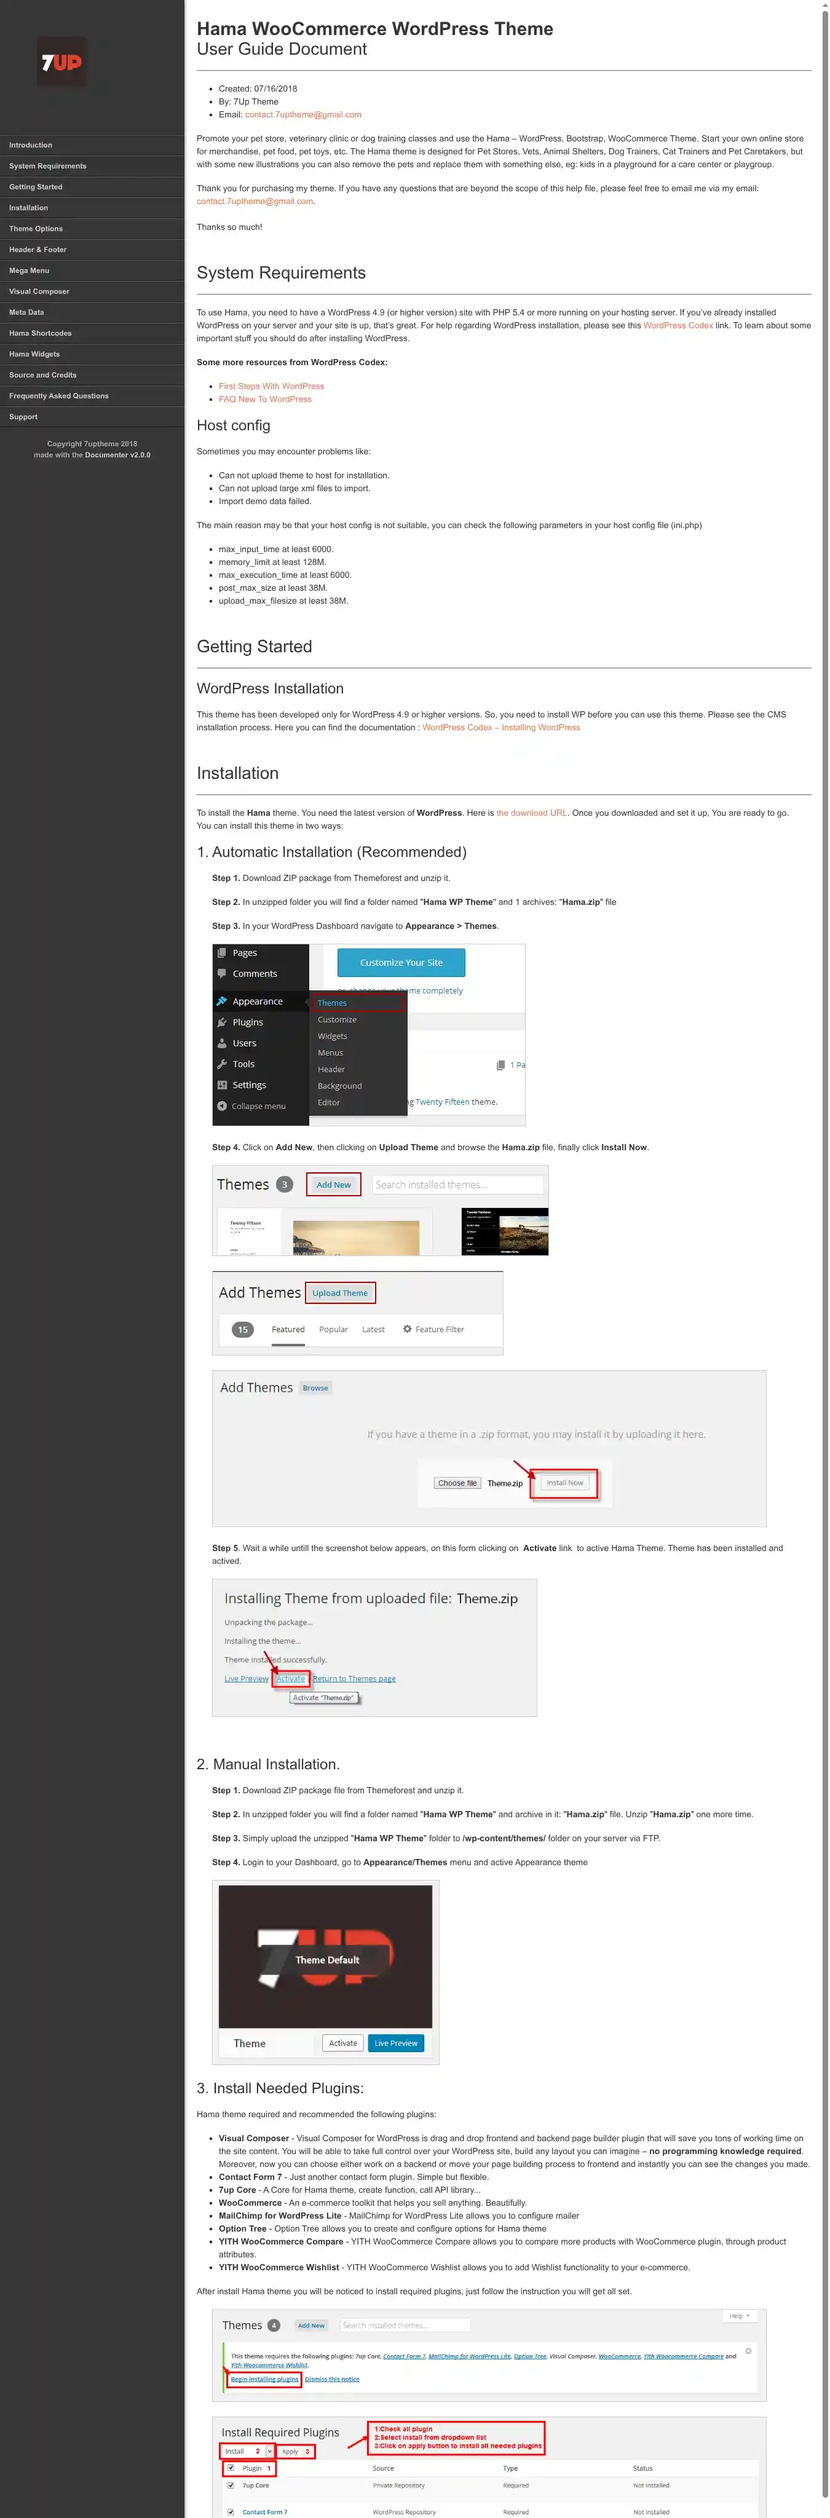Click the Appearance > Themes menu screenshot

368,1035
